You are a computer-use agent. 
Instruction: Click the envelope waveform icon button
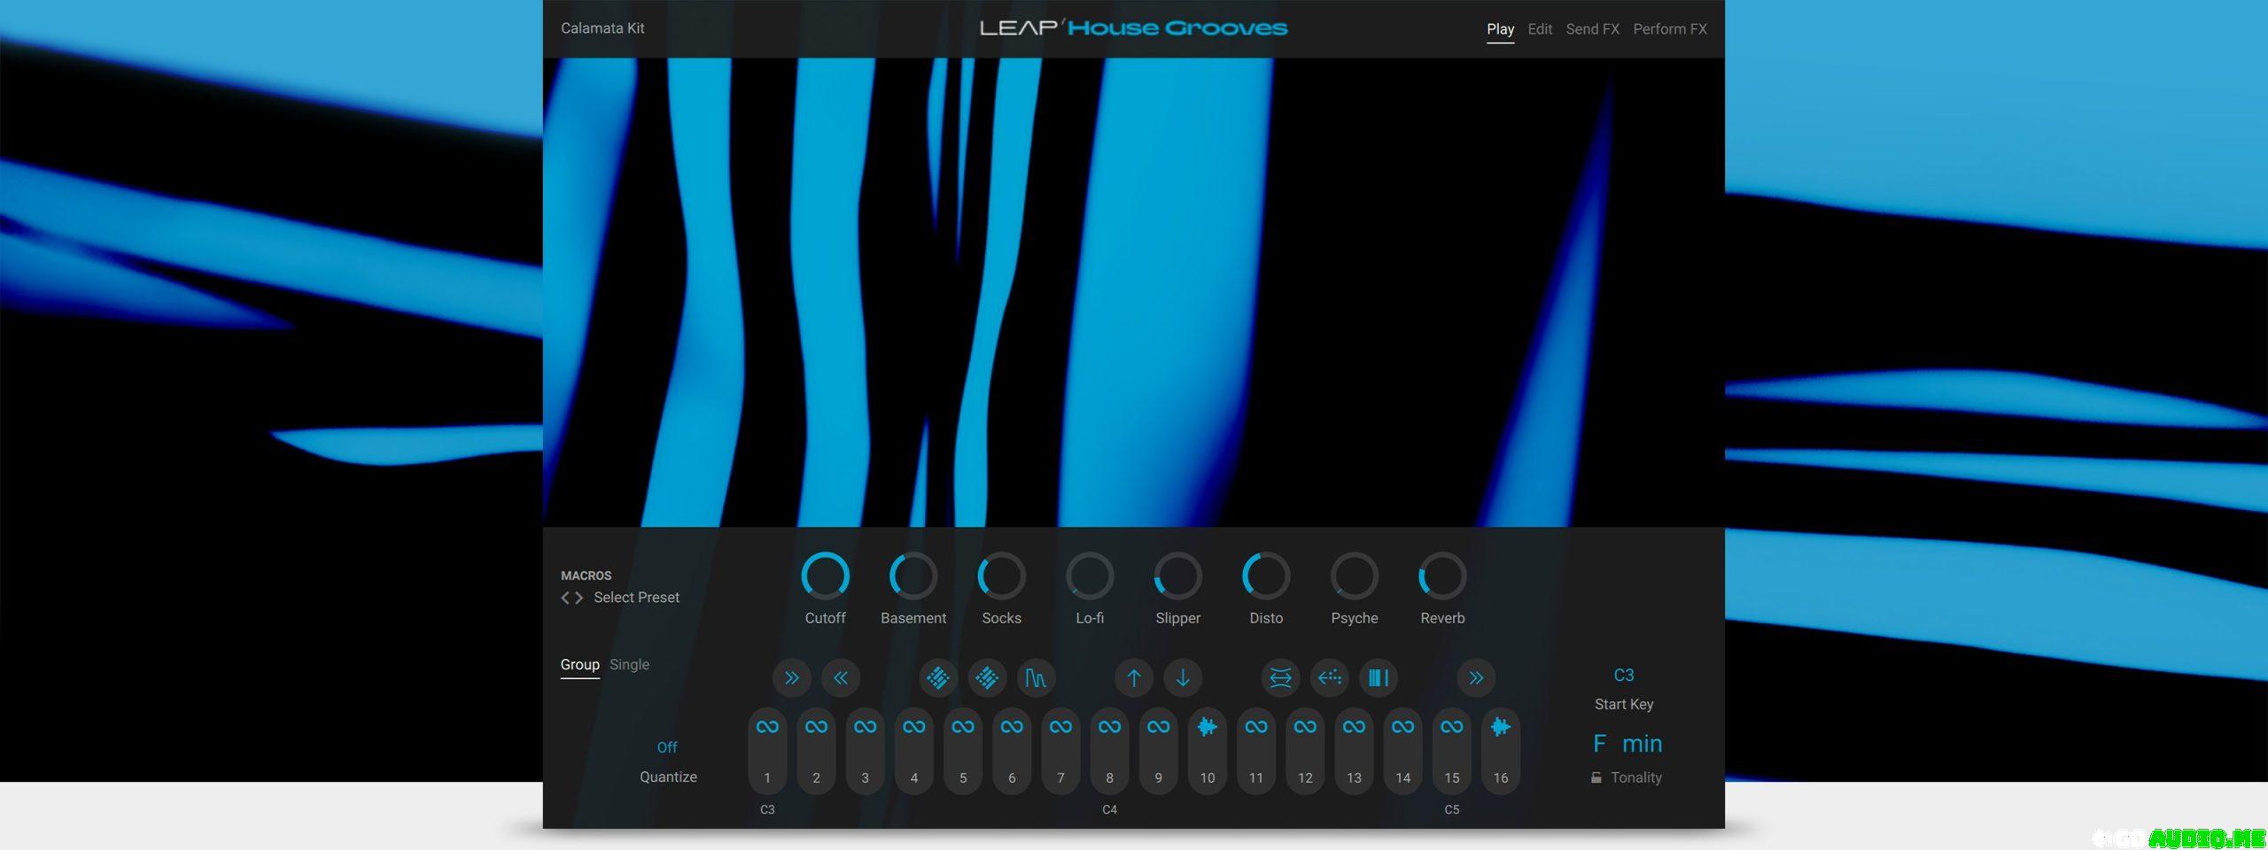coord(1035,678)
